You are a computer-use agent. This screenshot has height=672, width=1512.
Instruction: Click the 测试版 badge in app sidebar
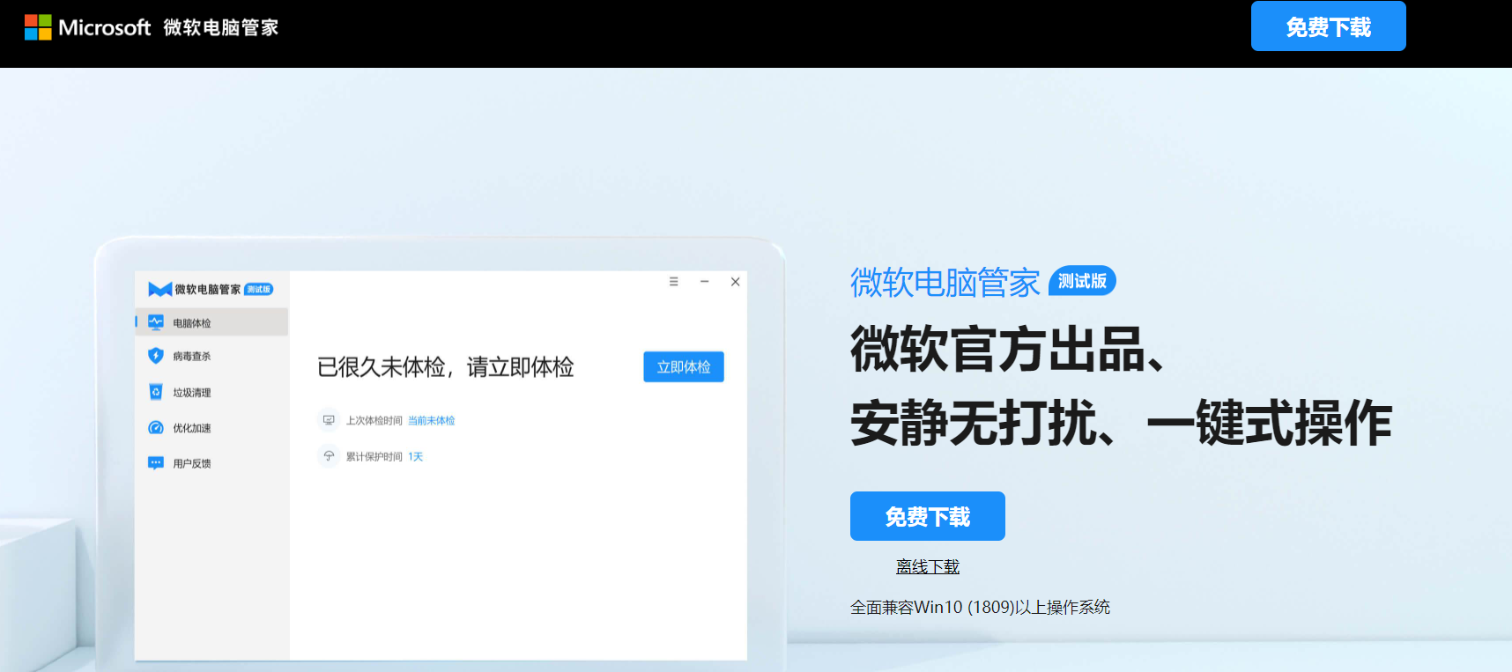click(x=259, y=290)
